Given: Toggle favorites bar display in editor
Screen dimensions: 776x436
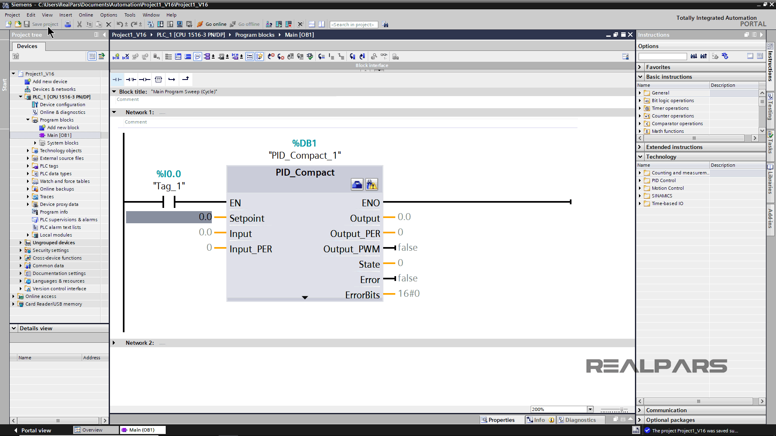Looking at the screenshot, I should (259, 57).
